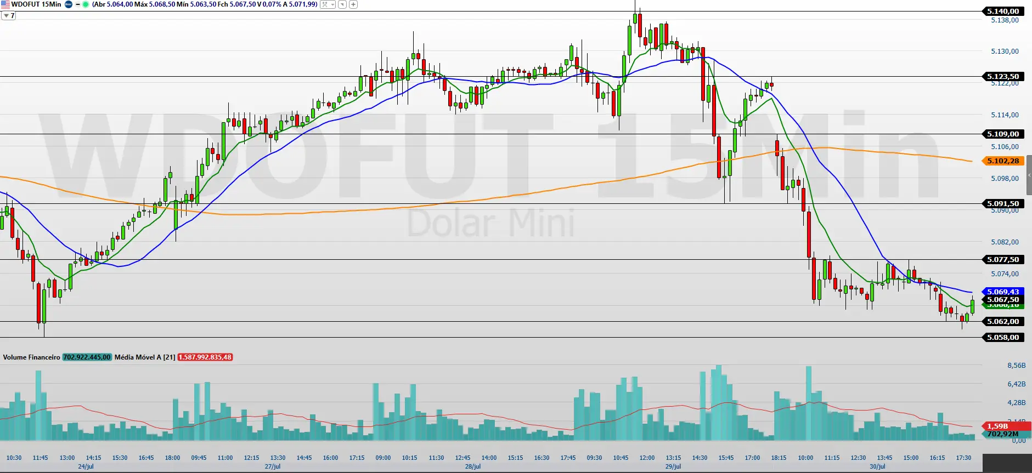Click the blue exchange badge icon
Image resolution: width=1032 pixels, height=473 pixels.
click(69, 4)
